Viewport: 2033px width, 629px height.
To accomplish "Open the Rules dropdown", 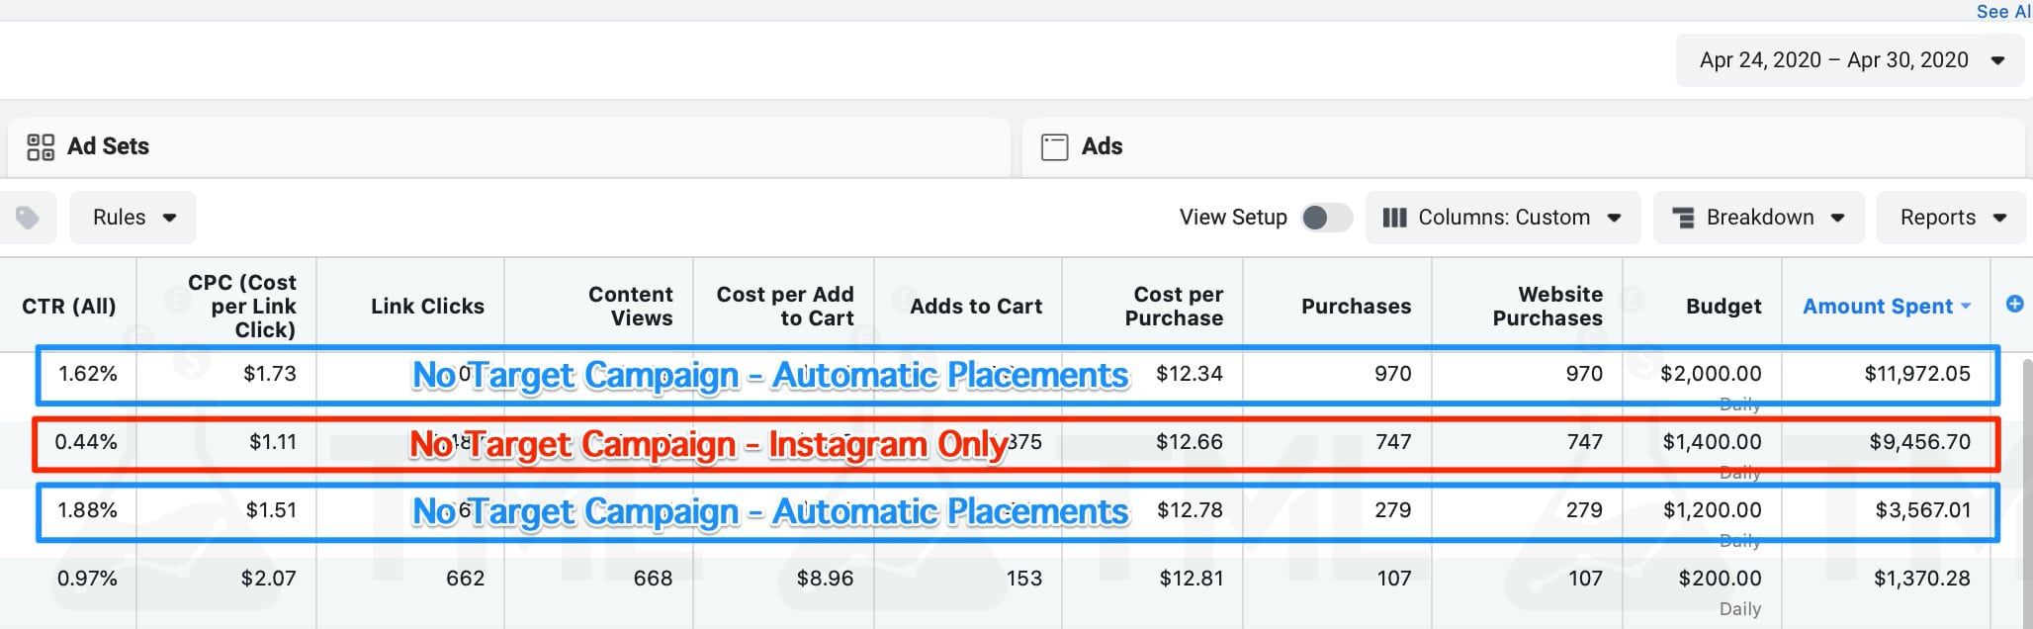I will click(133, 218).
